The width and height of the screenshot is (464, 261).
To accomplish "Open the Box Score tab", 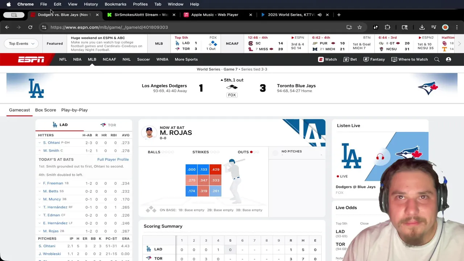I will pyautogui.click(x=45, y=110).
